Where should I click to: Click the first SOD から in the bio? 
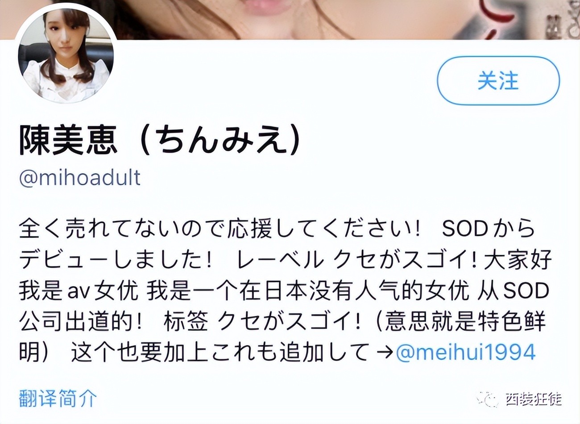(x=488, y=229)
